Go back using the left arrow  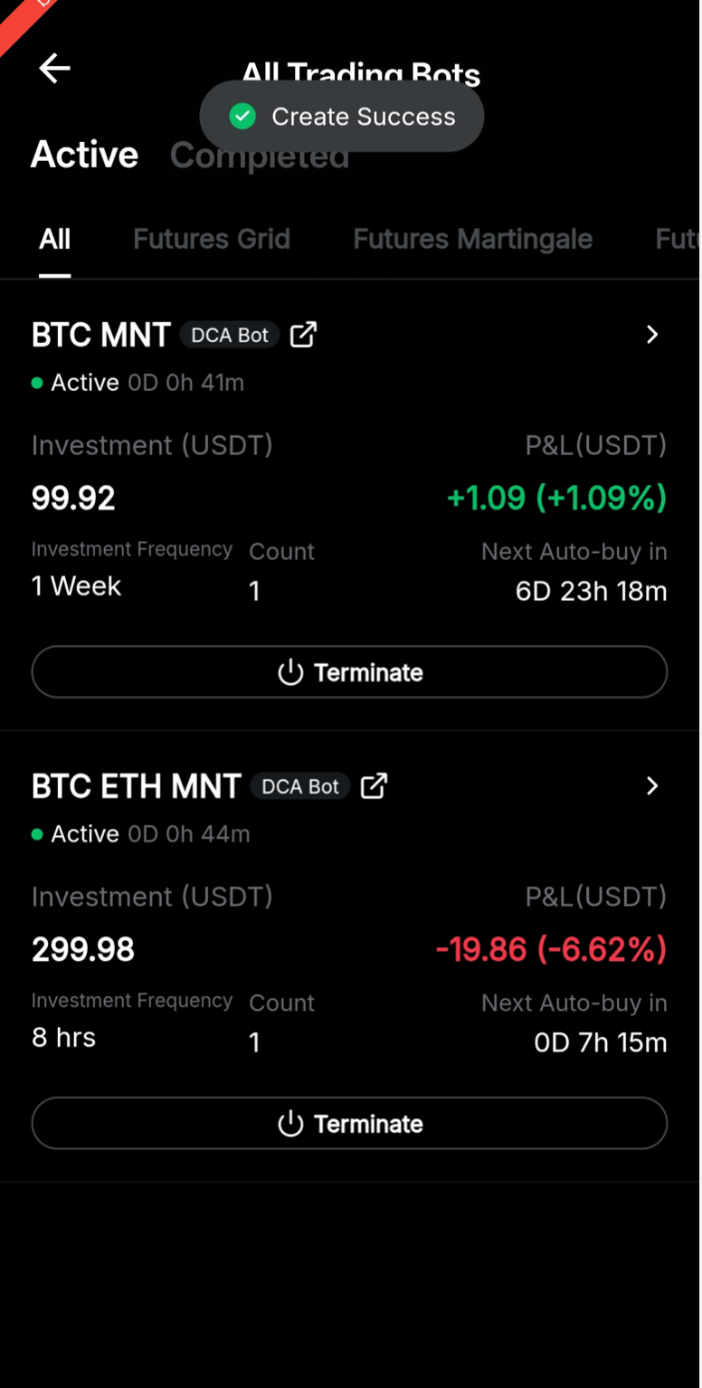pos(54,68)
